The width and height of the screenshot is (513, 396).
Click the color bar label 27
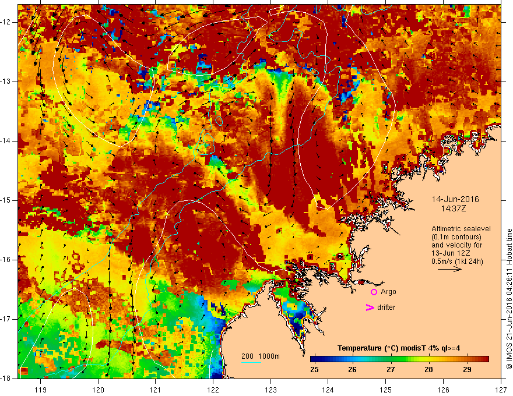point(391,370)
